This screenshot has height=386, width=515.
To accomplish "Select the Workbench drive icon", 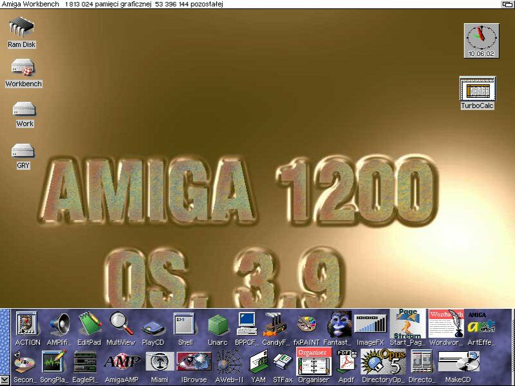I will tap(23, 73).
